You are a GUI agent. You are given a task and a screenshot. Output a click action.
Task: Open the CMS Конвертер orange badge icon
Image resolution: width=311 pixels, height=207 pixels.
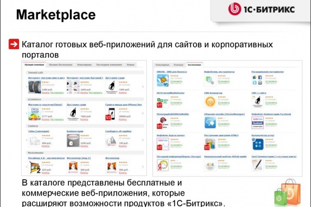[x=210, y=102]
